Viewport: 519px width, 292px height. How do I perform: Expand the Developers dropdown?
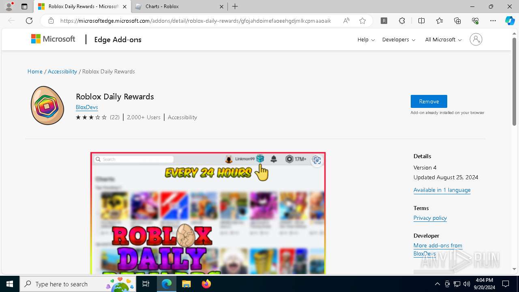click(x=399, y=39)
